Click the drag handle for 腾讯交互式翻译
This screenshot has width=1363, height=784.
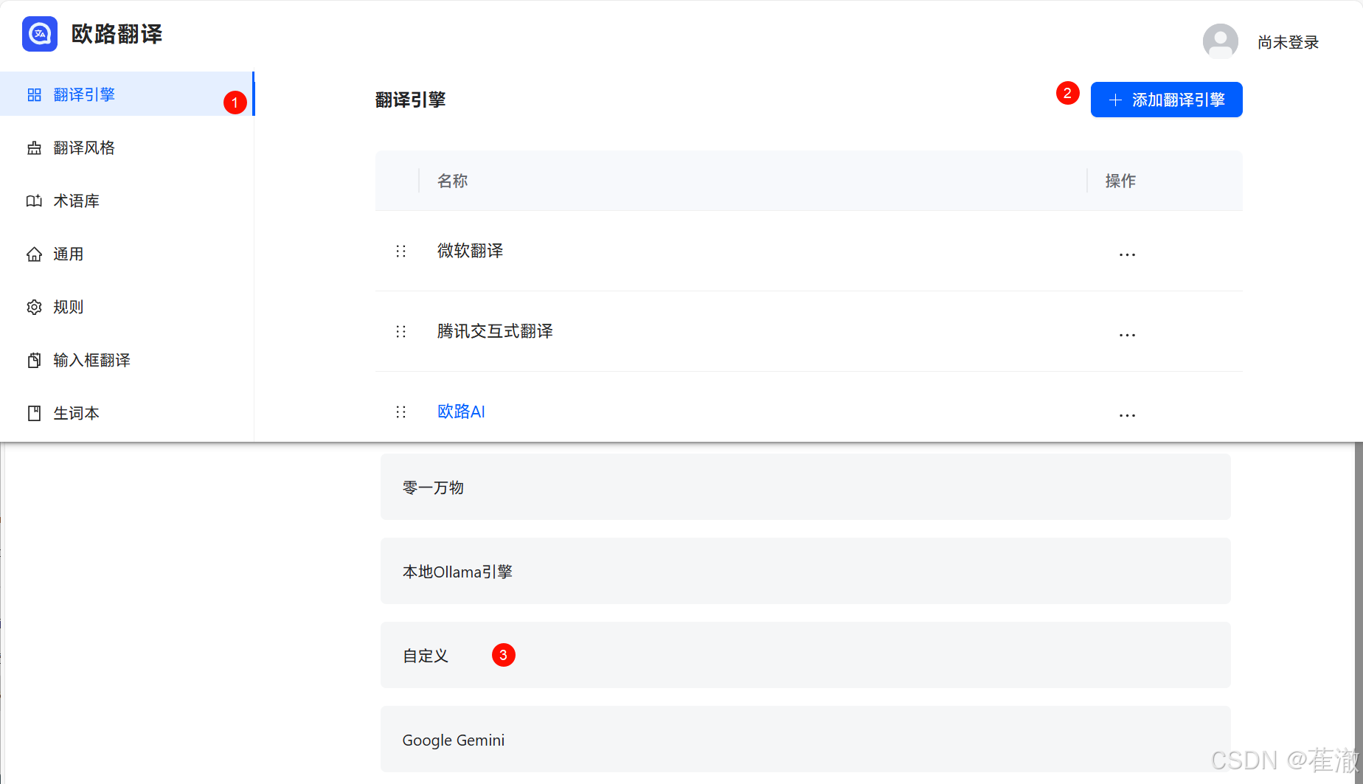[400, 332]
